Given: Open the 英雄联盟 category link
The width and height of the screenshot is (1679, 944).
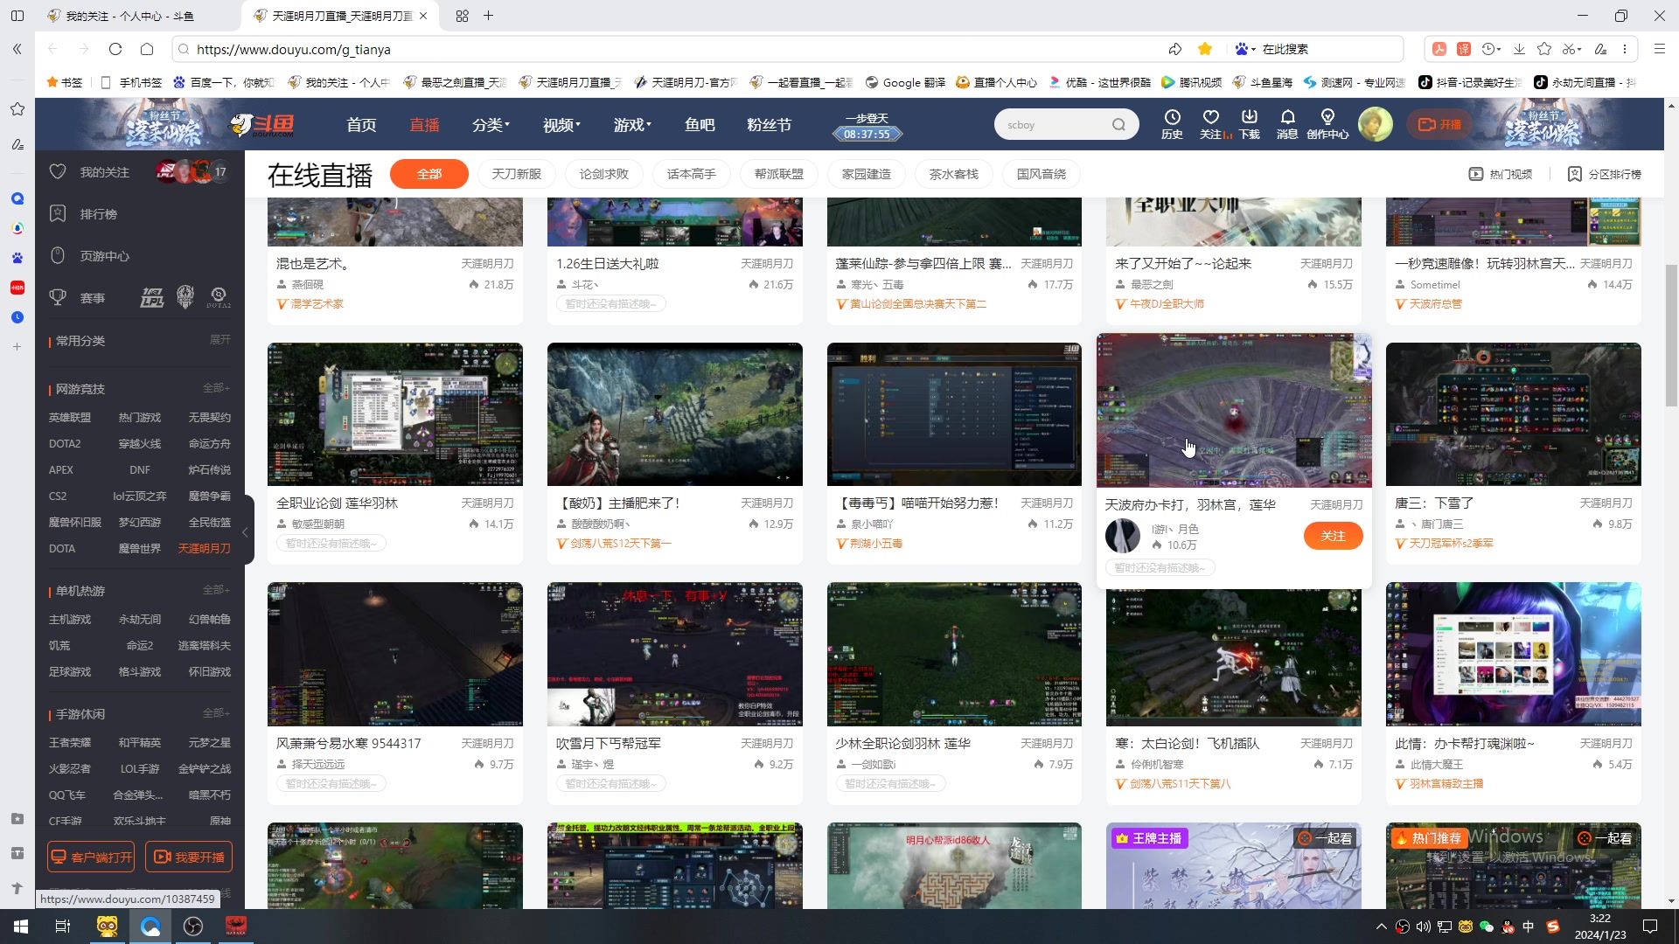Looking at the screenshot, I should [x=70, y=418].
